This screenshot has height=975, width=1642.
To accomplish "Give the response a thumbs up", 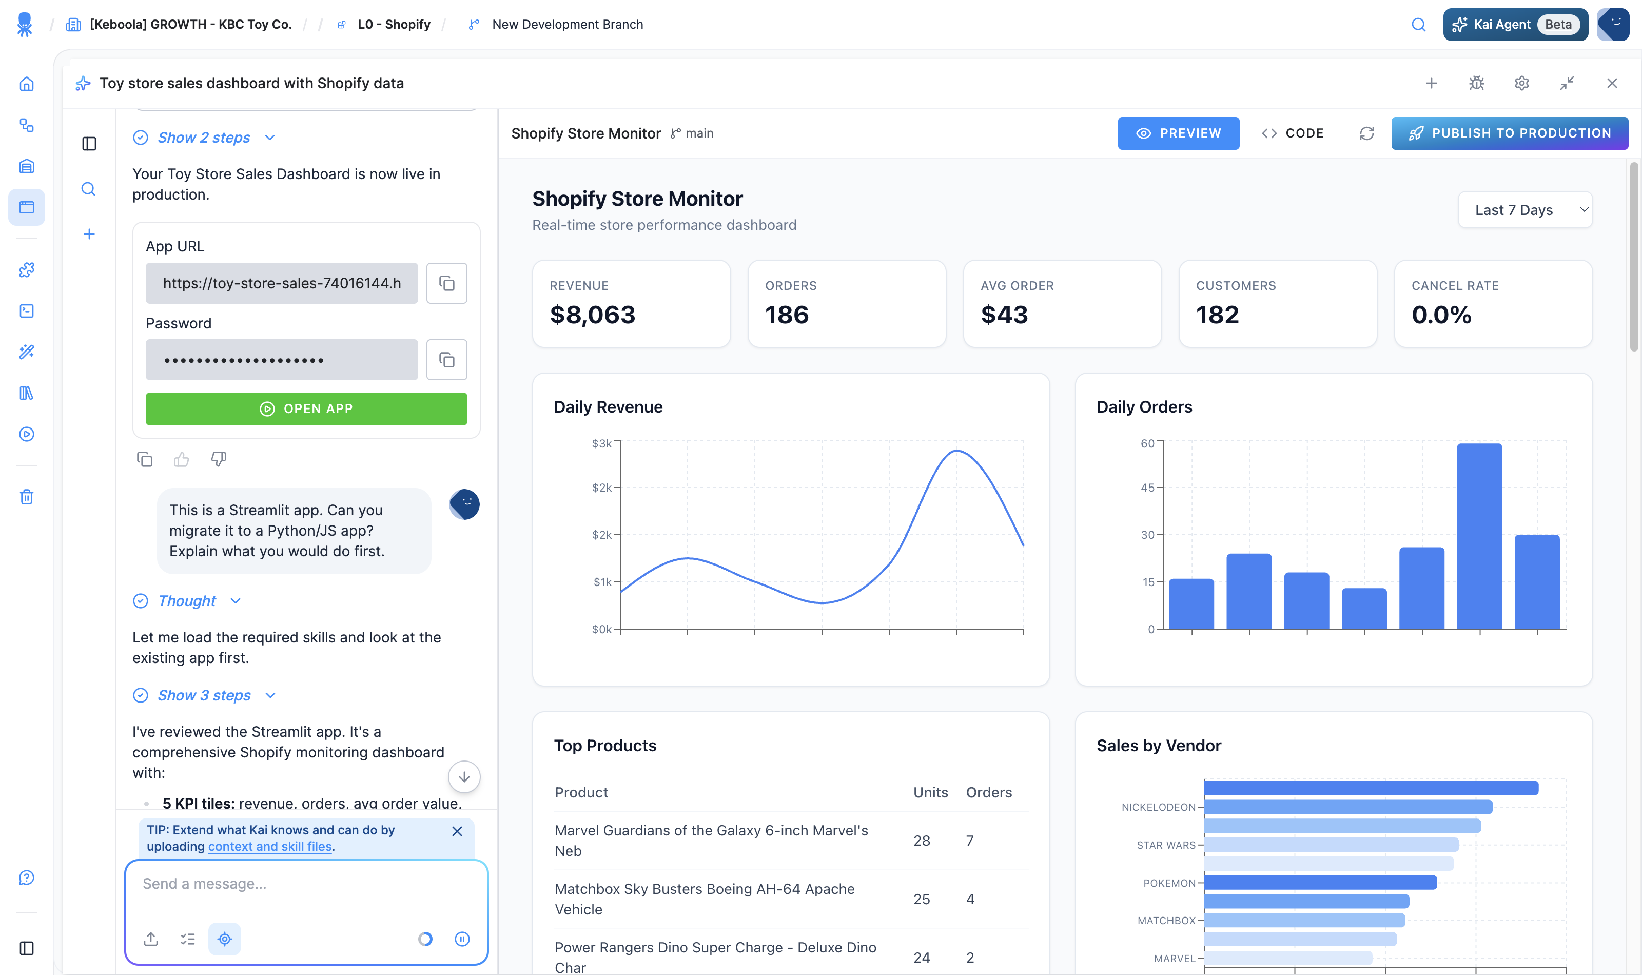I will click(181, 459).
